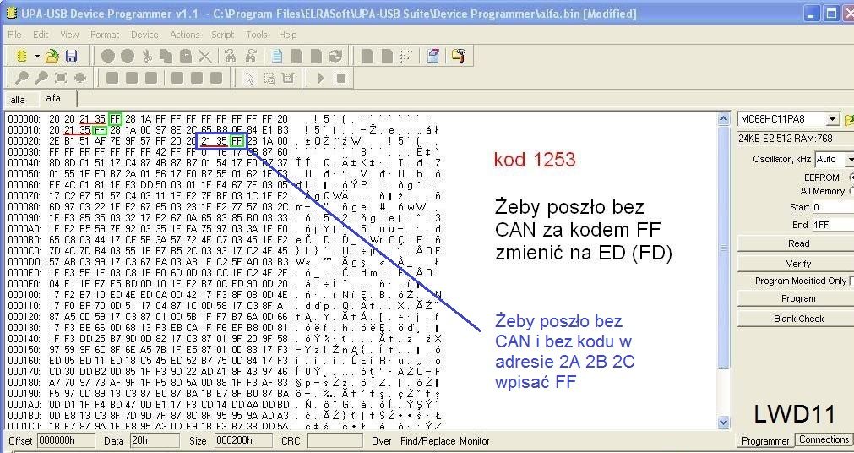
Task: Switch to the Programmer panel tab
Action: 765,441
